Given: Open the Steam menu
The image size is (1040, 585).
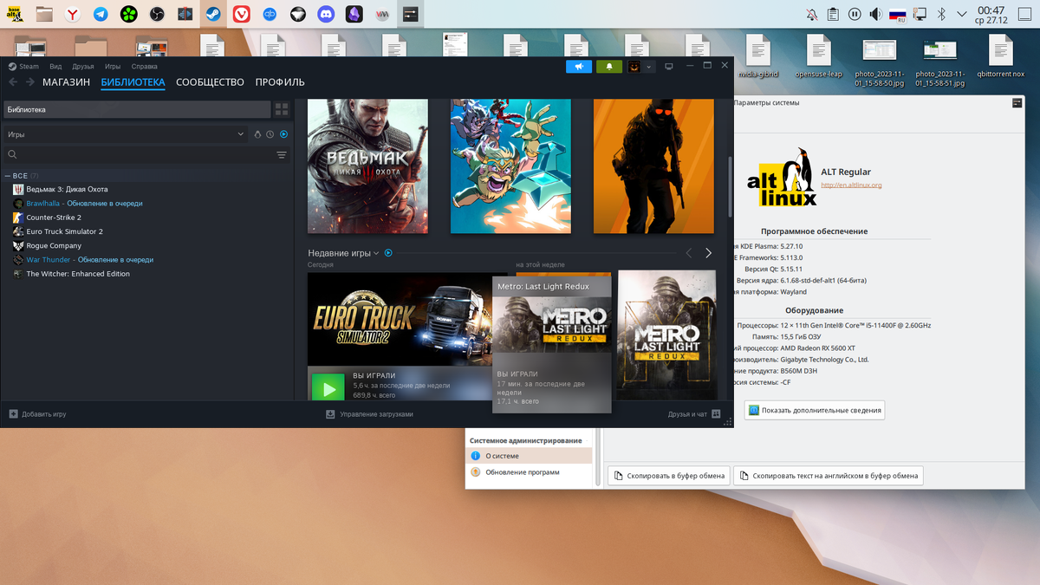Looking at the screenshot, I should coord(24,67).
